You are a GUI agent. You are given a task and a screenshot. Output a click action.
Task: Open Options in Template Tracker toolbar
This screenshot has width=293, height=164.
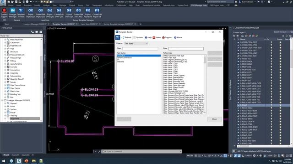(138, 37)
